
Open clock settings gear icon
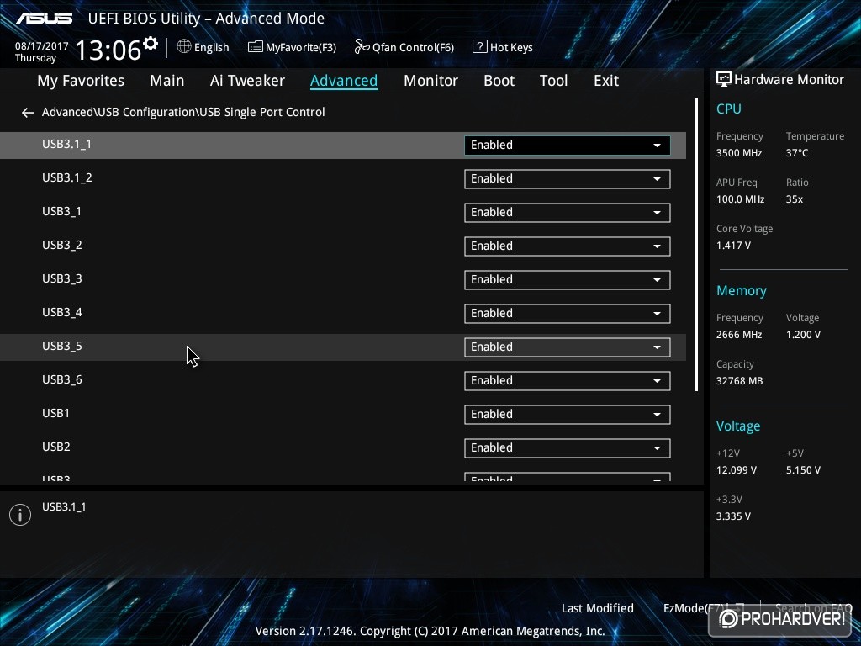(151, 43)
